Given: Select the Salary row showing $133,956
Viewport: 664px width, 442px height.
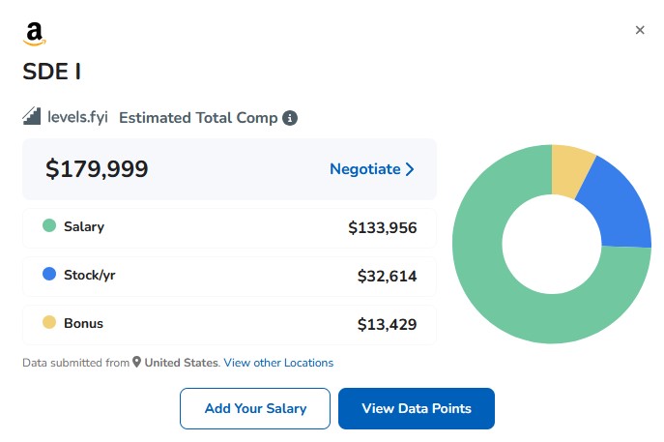Looking at the screenshot, I should (229, 227).
